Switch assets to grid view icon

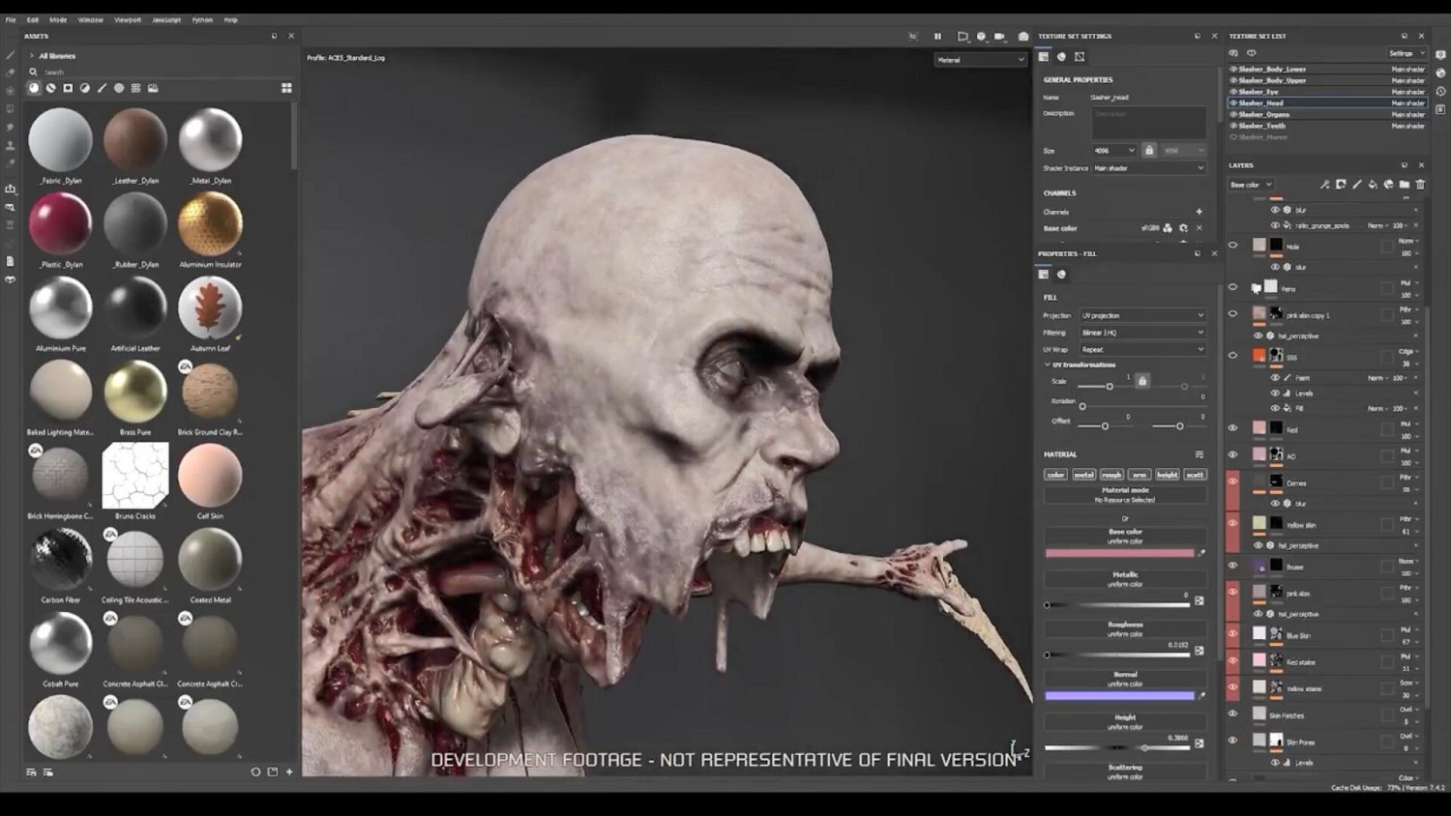(286, 88)
